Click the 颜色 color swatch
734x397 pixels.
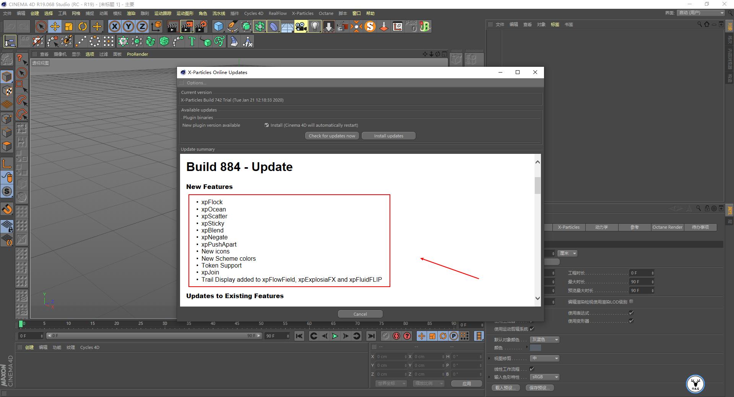coord(535,348)
